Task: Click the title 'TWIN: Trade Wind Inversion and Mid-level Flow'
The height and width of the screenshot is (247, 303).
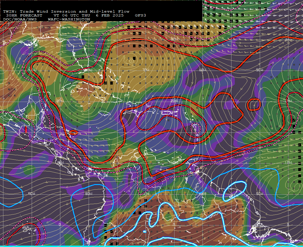Action: (x=66, y=11)
